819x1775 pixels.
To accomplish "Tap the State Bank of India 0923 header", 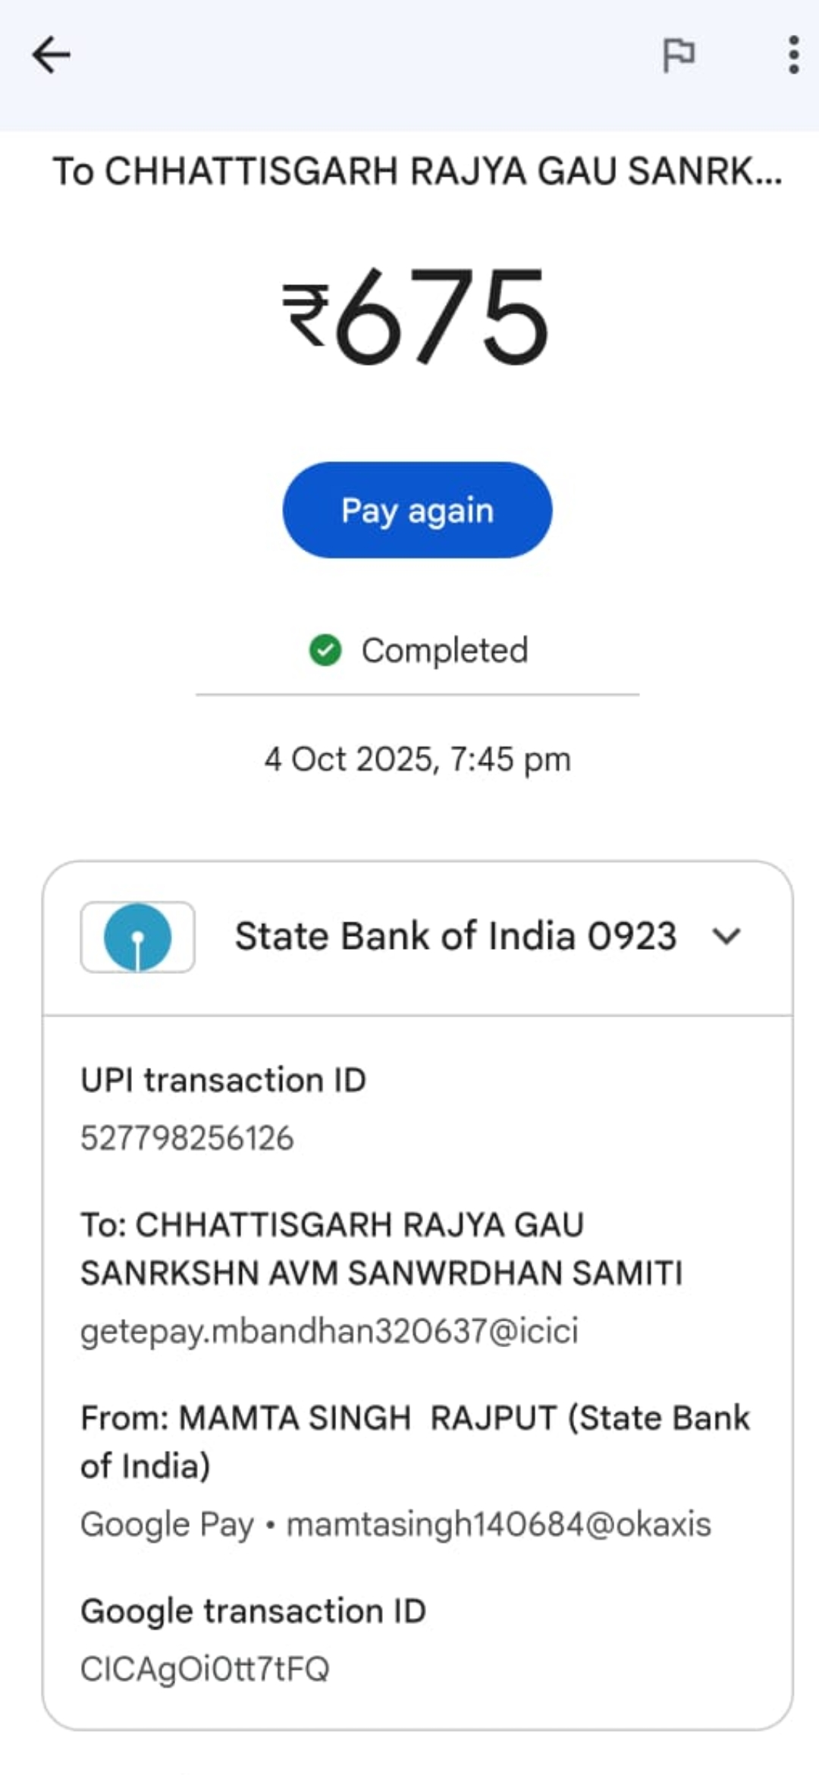I will 455,937.
